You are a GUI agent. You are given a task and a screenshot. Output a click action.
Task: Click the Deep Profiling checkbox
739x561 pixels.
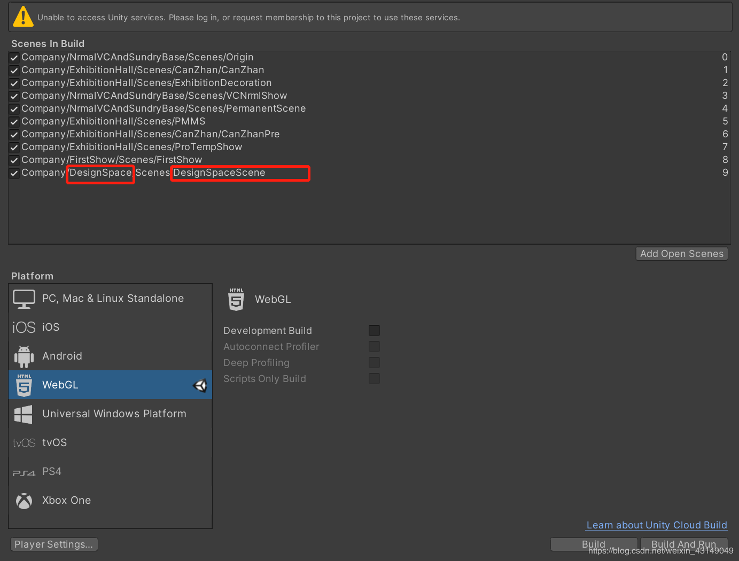tap(375, 363)
